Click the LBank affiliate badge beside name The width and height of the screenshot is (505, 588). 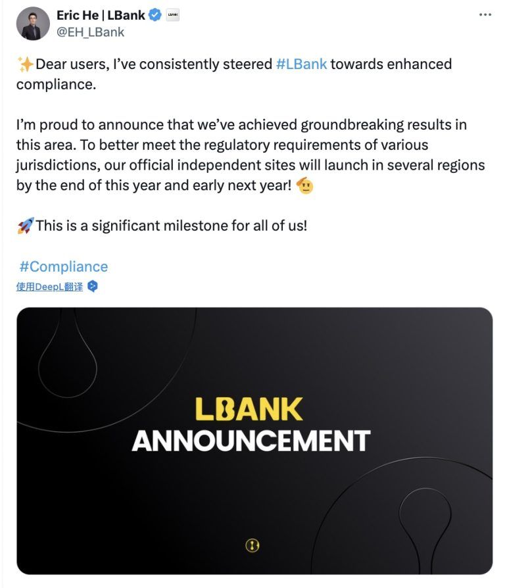click(x=173, y=15)
